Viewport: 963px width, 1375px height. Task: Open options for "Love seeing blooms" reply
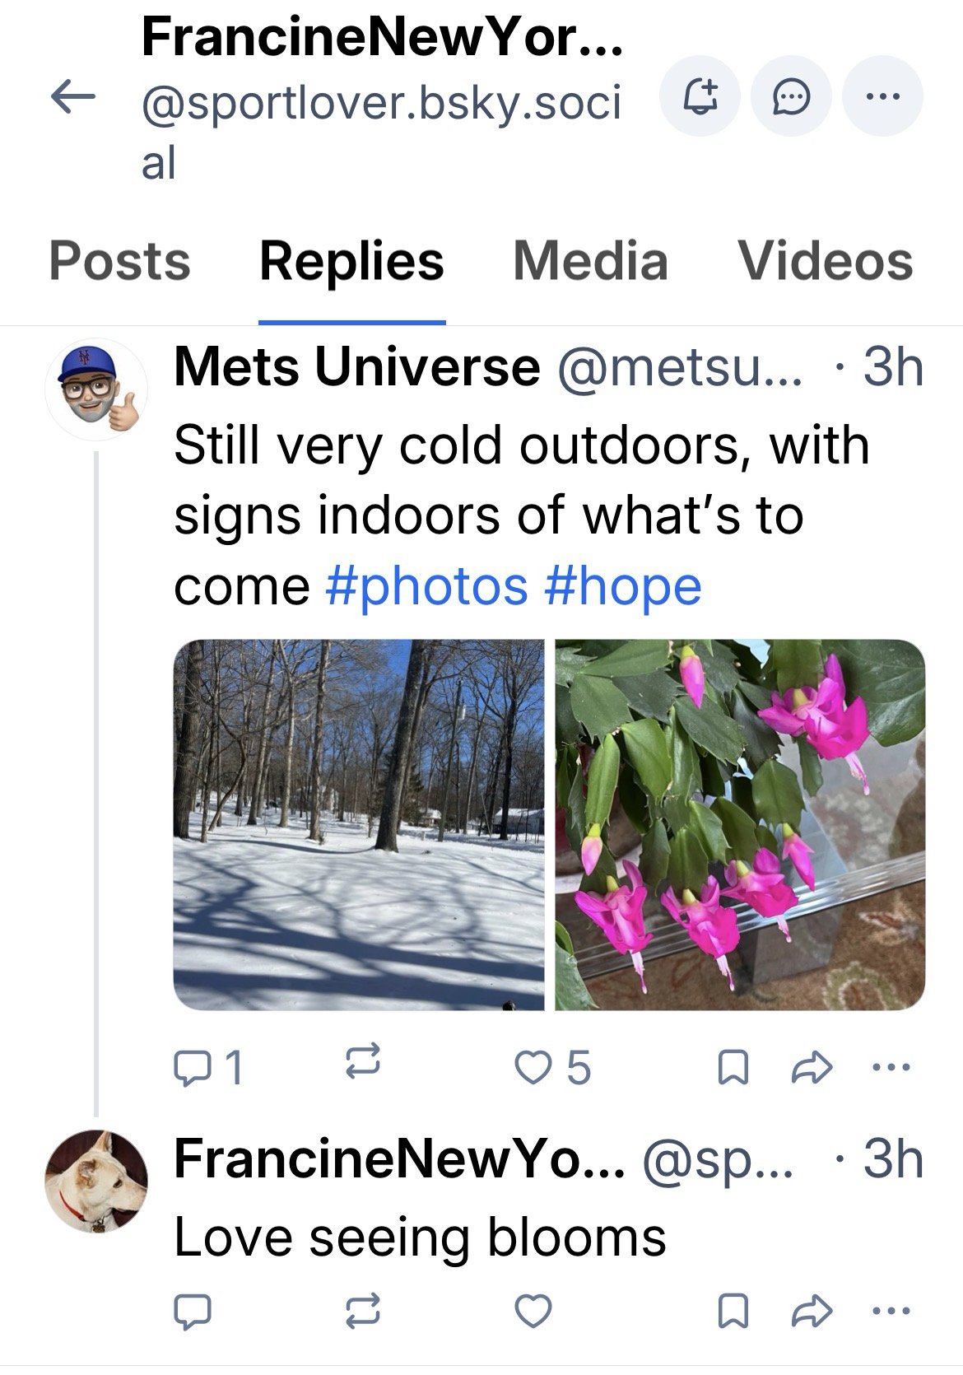(891, 1311)
